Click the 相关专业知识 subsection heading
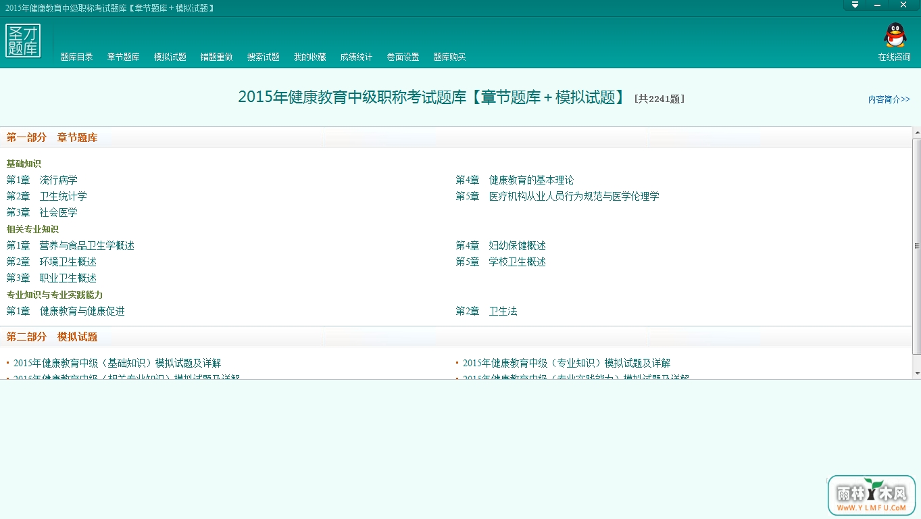This screenshot has width=921, height=519. click(x=32, y=229)
